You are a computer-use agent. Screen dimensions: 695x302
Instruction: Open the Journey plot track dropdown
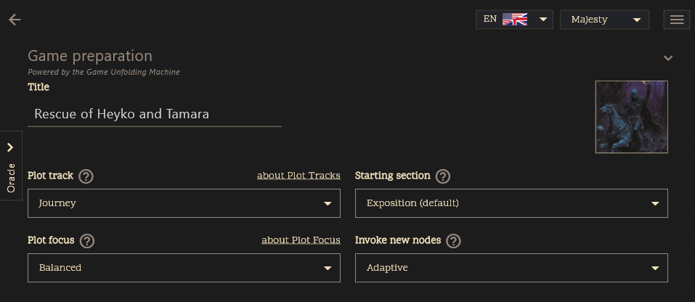[184, 203]
